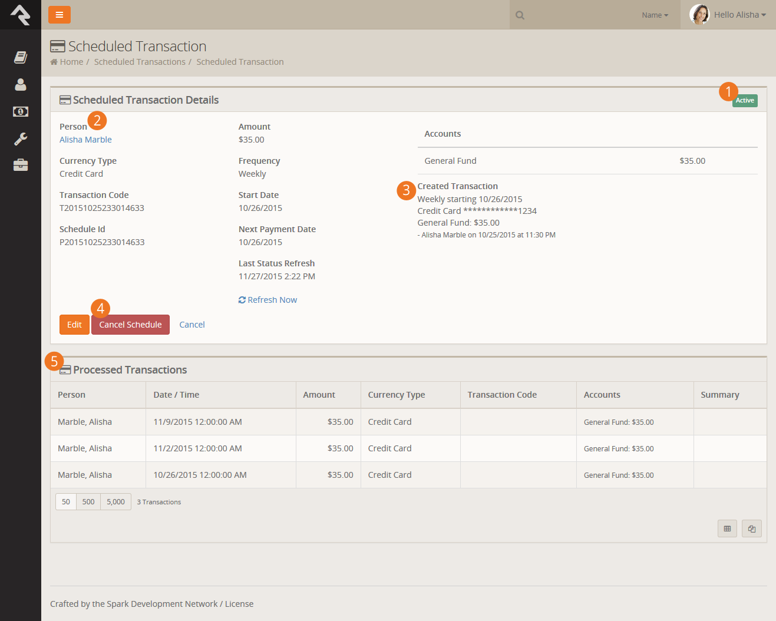Image resolution: width=776 pixels, height=621 pixels.
Task: Open the briefcase icon in sidebar
Action: click(21, 165)
